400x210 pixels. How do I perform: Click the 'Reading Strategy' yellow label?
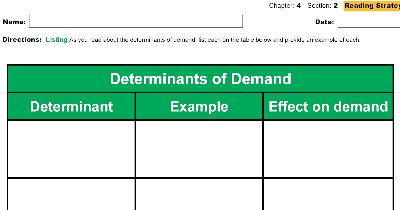point(372,6)
